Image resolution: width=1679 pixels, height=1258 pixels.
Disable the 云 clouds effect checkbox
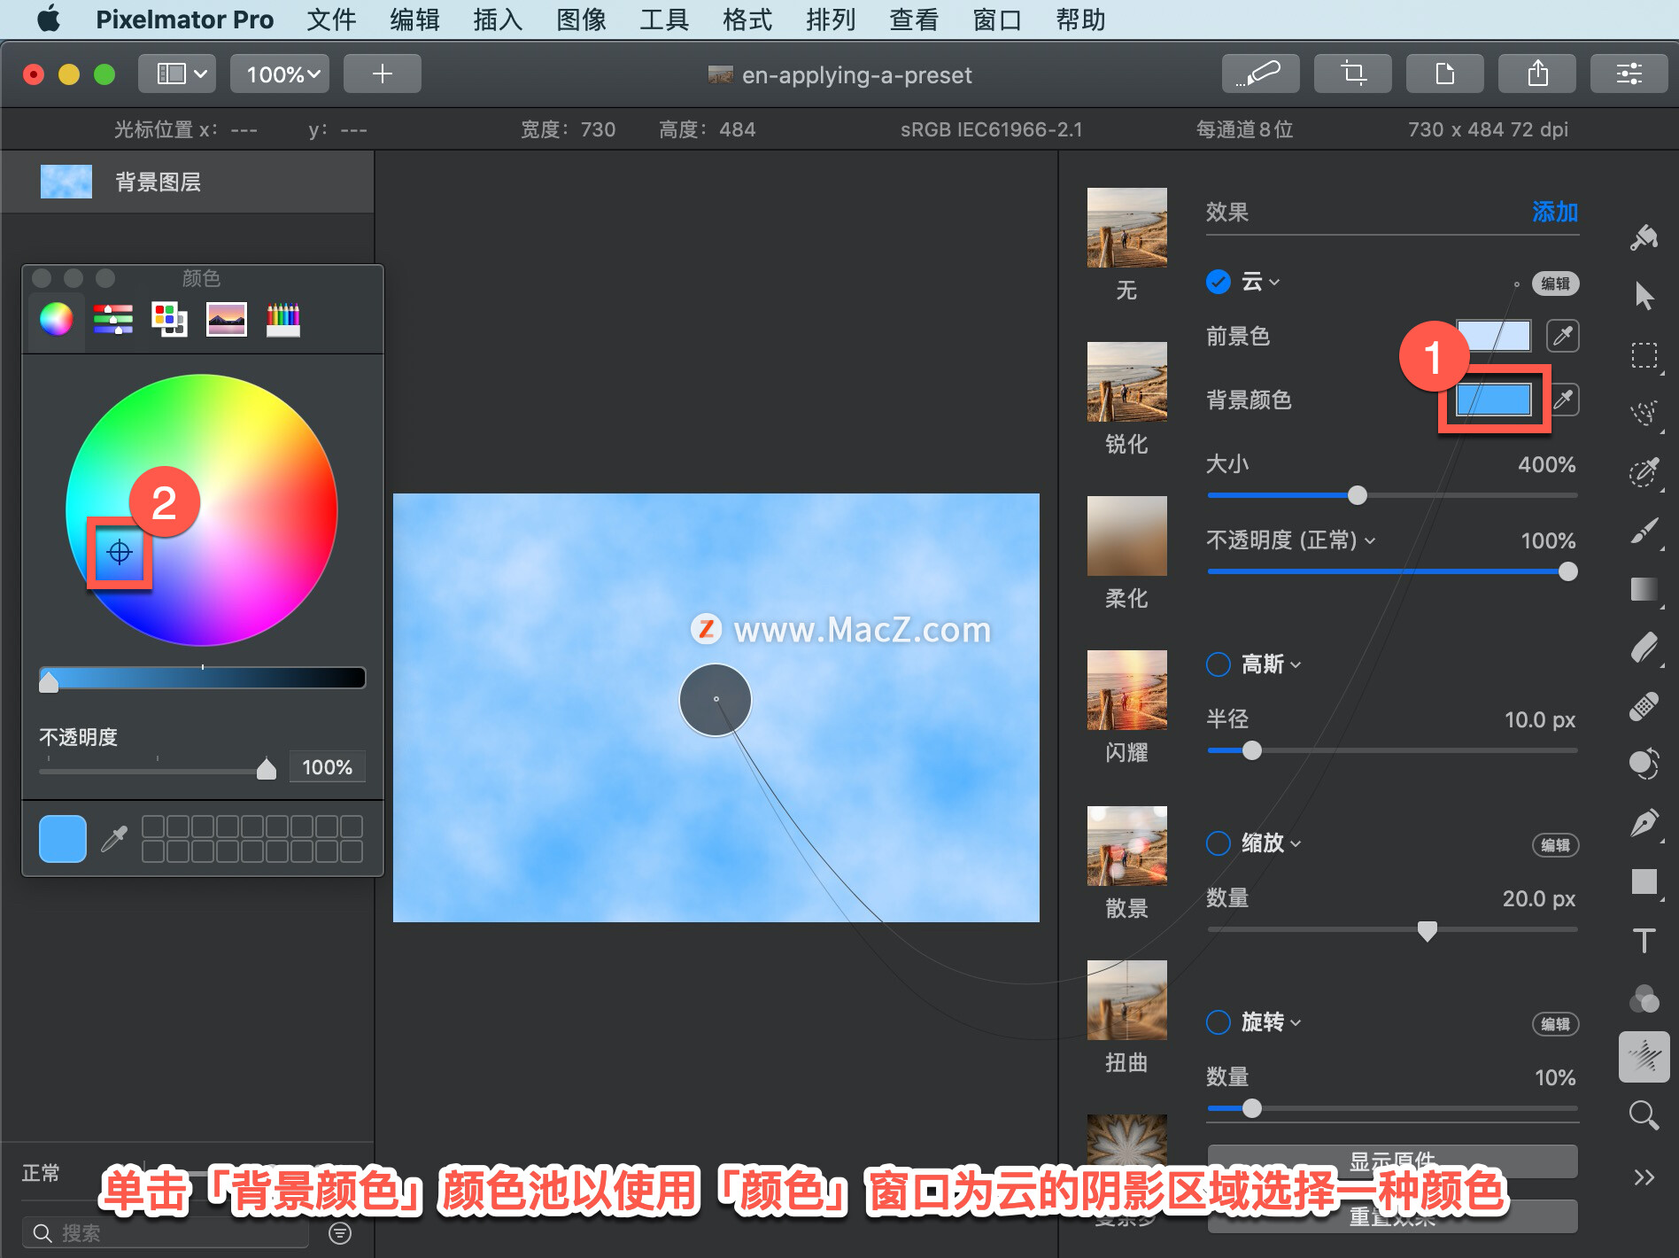tap(1219, 282)
